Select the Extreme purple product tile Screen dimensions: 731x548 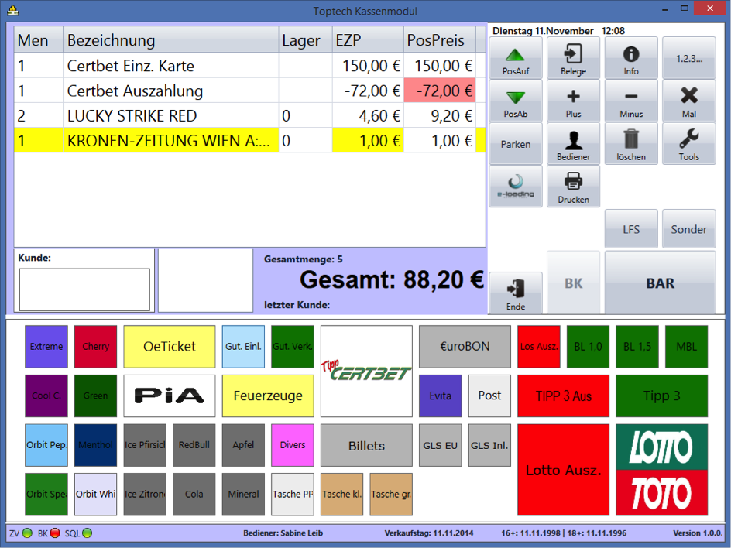[x=46, y=347]
